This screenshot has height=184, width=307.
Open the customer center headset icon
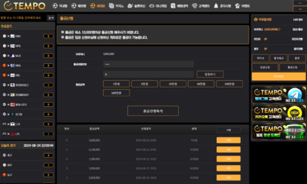(194, 6)
